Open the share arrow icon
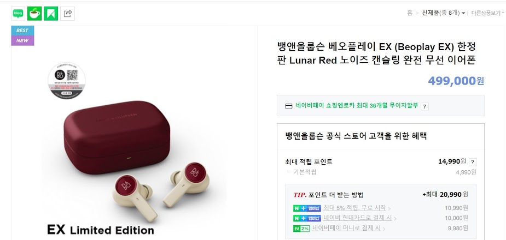506x240 pixels. point(67,14)
